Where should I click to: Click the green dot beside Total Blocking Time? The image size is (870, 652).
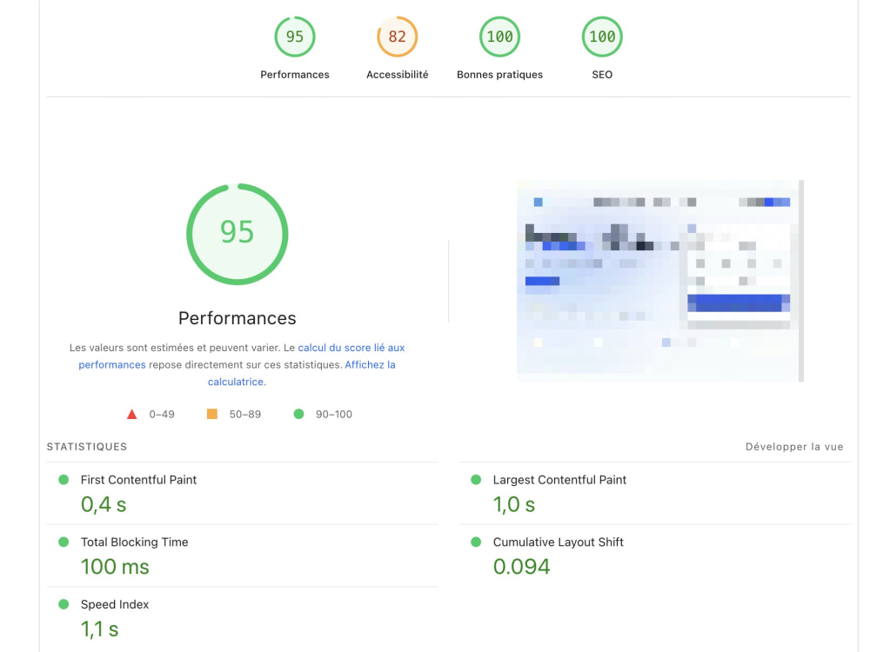64,542
